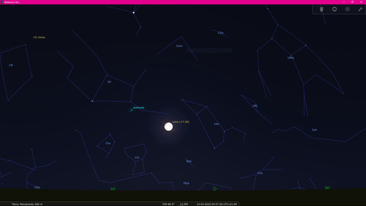Screen dimensions: 366x206
Task: Open Oculars configuration with the wrench icon
Action: point(360,9)
